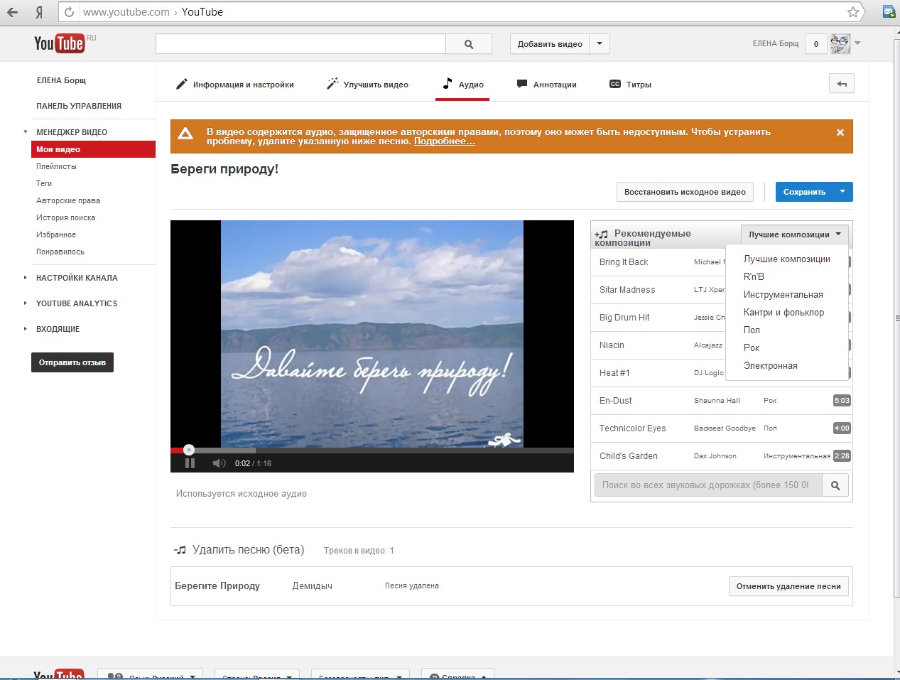Click the music note icon next to Рекомендуемые композиции
This screenshot has width=900, height=680.
point(602,234)
